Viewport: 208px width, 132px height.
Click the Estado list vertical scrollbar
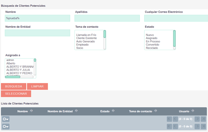coord(174,40)
